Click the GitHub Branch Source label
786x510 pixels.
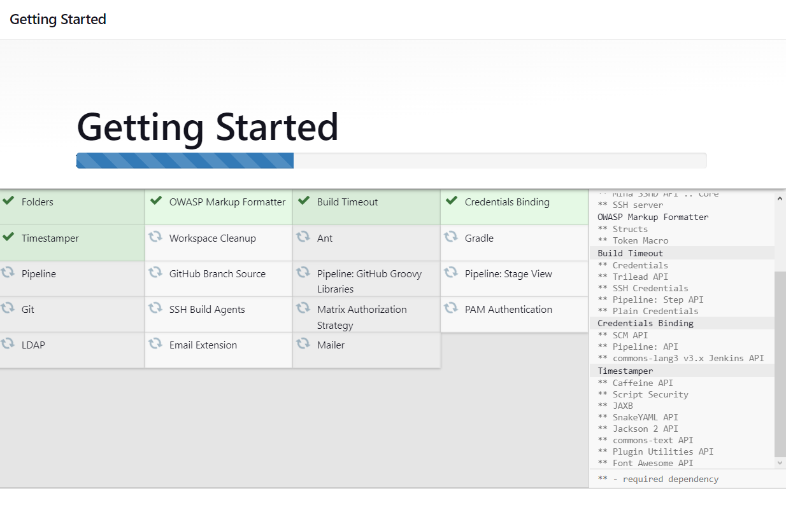[217, 274]
